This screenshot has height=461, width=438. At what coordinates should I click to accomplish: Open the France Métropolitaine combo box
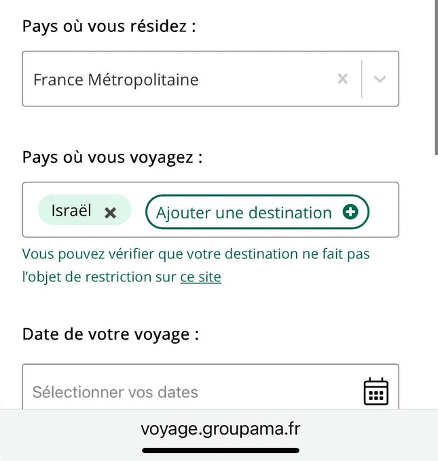[211, 79]
